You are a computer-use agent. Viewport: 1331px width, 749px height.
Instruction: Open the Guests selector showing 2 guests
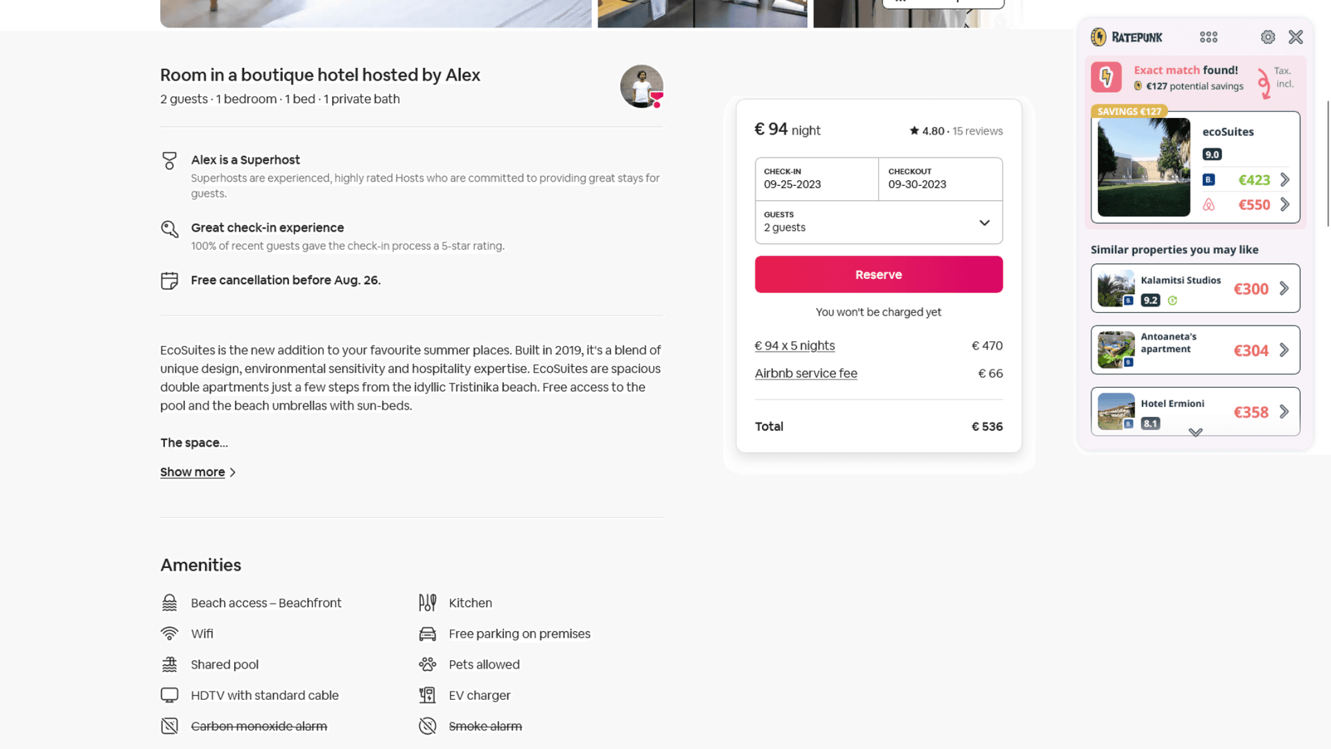pos(878,223)
